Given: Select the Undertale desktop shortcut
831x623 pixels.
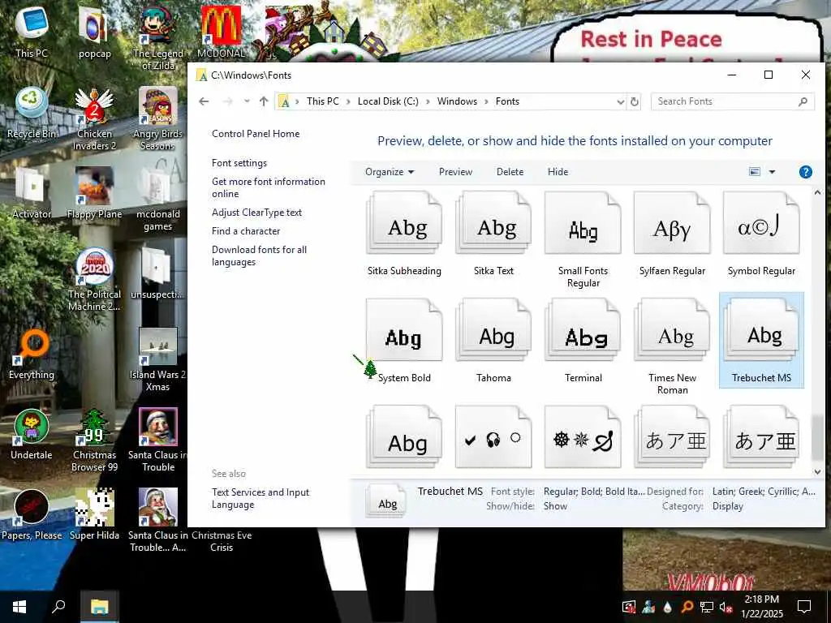Looking at the screenshot, I should [32, 435].
